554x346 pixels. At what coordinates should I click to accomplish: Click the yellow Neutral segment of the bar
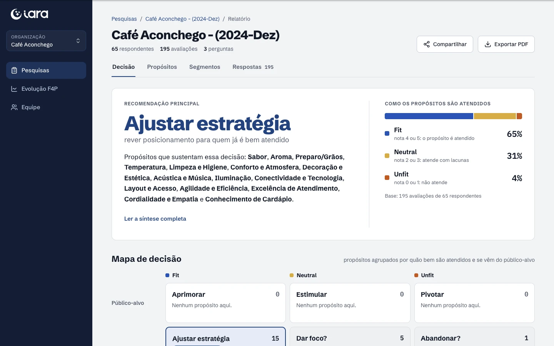pyautogui.click(x=495, y=116)
